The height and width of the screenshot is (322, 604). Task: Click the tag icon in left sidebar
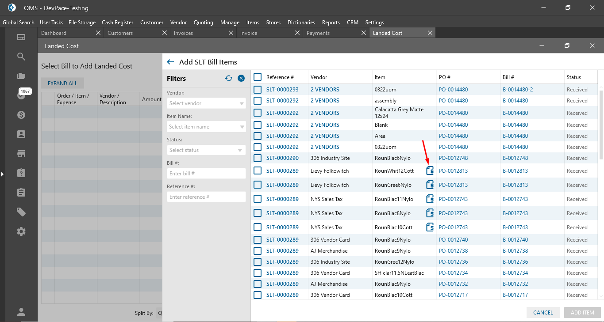[x=21, y=212]
